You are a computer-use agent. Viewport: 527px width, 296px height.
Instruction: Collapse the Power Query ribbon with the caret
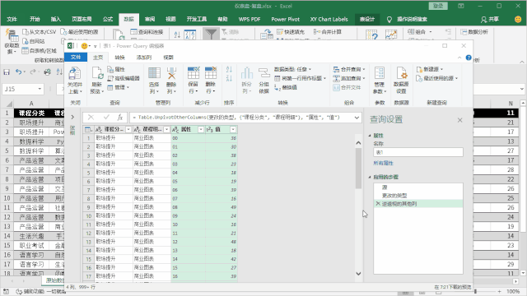pyautogui.click(x=459, y=58)
